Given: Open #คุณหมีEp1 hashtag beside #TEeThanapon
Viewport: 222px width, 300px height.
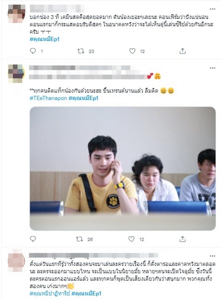Looking at the screenshot, I should 83,98.
